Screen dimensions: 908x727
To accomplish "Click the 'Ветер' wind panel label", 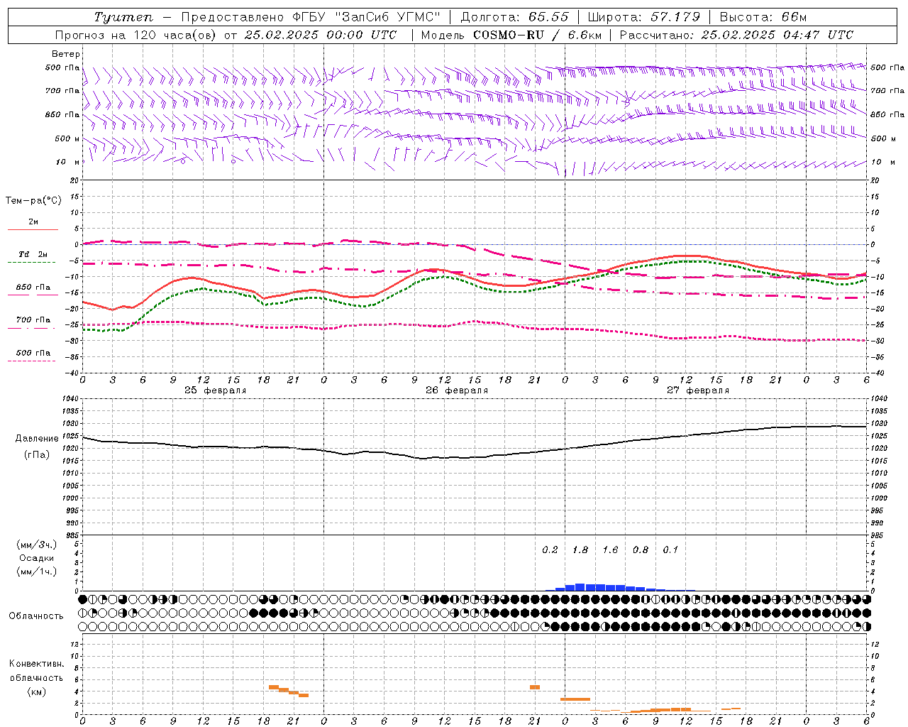I will point(66,54).
